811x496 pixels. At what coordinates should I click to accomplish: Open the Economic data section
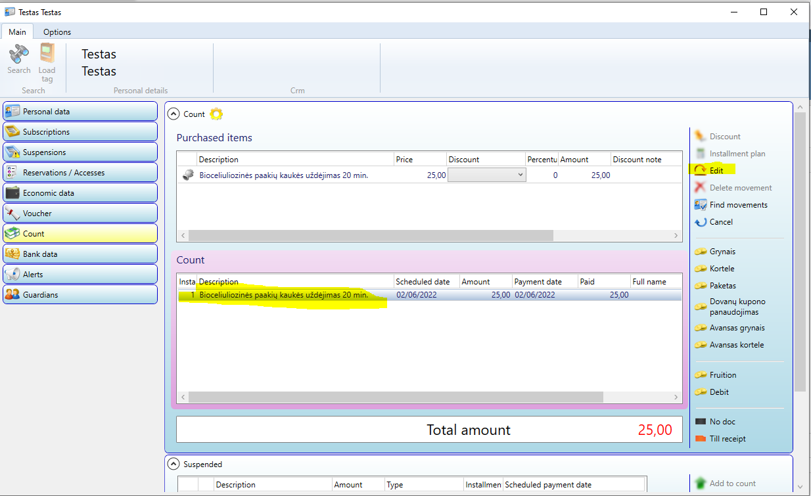click(80, 193)
